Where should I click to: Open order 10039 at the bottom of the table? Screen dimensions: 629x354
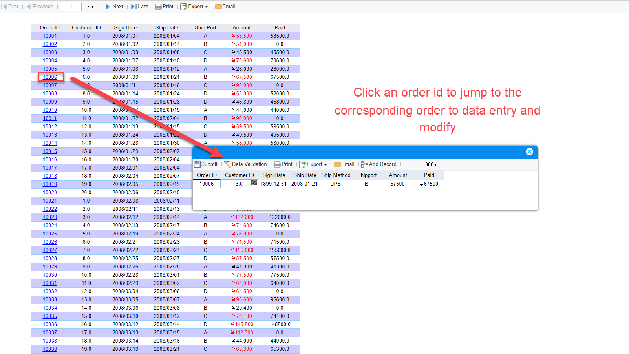point(50,349)
